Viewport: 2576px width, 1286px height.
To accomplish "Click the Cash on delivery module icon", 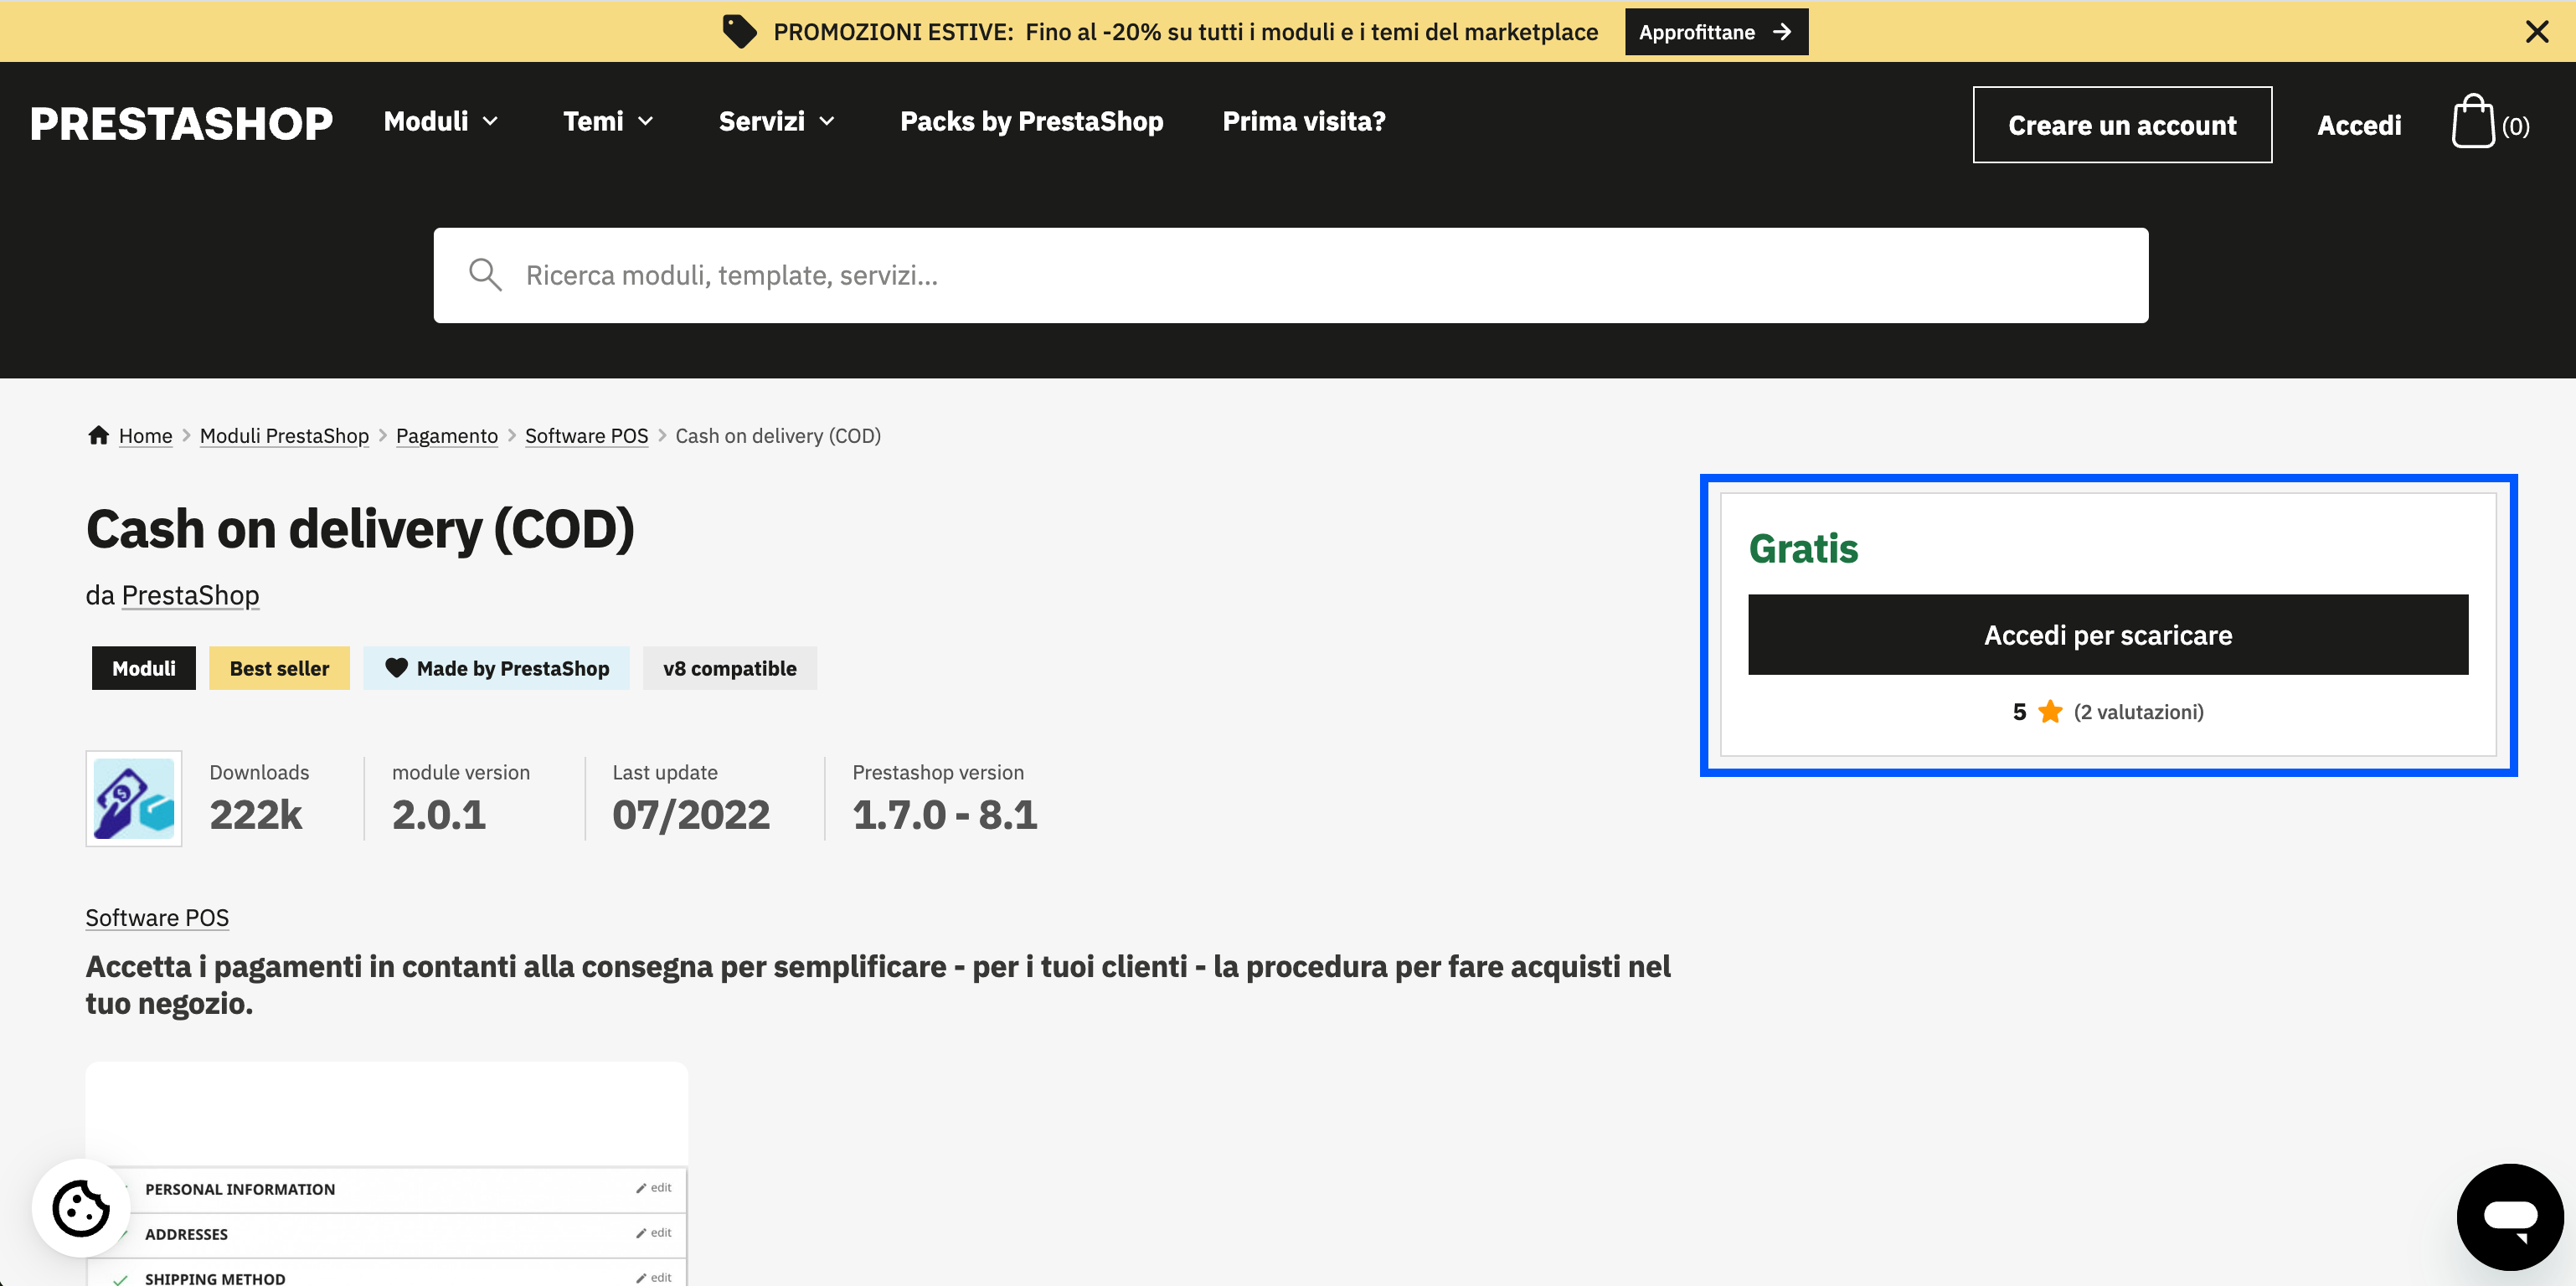I will [134, 798].
